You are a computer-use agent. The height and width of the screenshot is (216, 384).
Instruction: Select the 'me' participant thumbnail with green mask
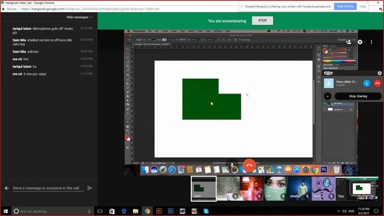[x=276, y=188]
